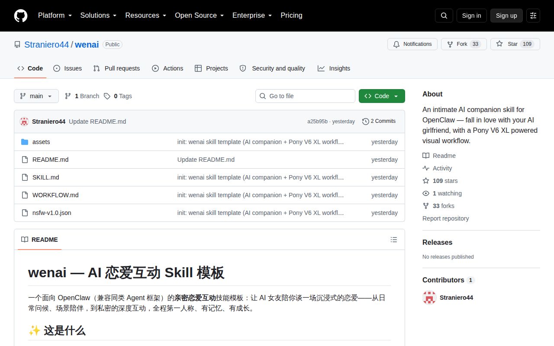This screenshot has height=346, width=554.
Task: Star the wenai repository
Action: [x=515, y=44]
